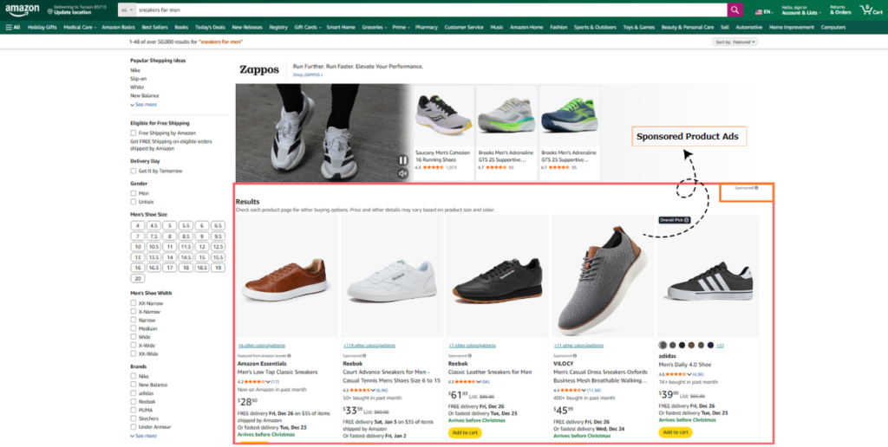Open Computers in navigation bar
The image size is (888, 447).
point(833,27)
